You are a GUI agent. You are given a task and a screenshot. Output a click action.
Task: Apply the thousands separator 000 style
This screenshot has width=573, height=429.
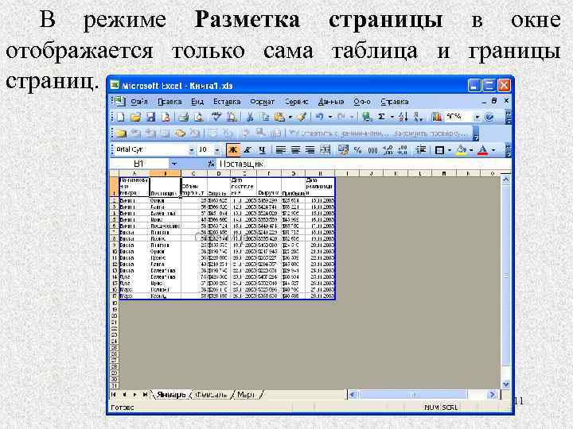coord(372,150)
